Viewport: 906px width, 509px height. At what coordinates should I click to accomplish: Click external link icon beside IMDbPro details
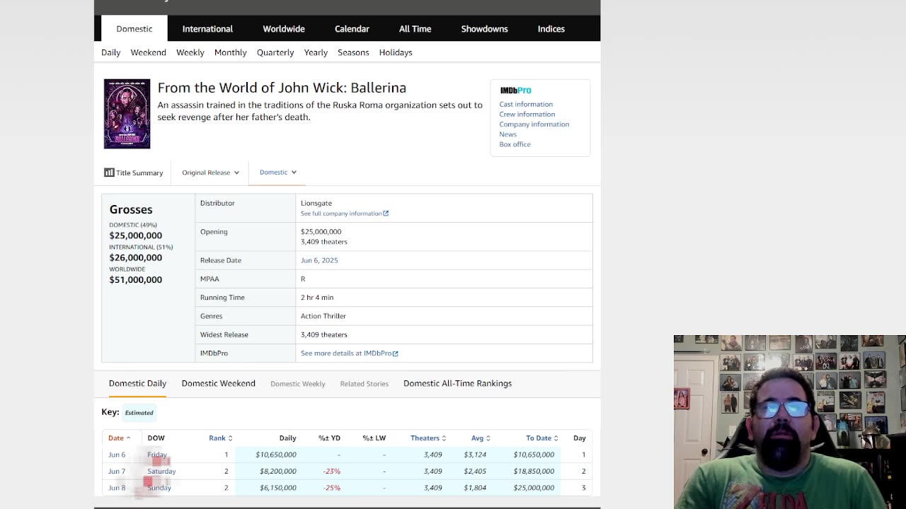click(x=396, y=353)
